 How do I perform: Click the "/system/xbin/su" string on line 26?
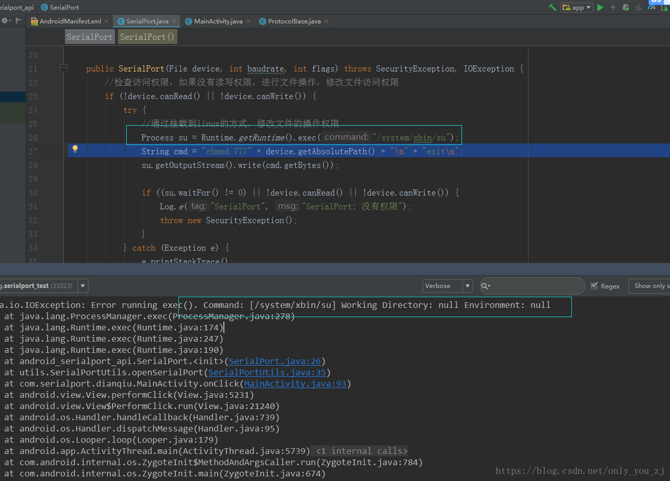click(410, 137)
